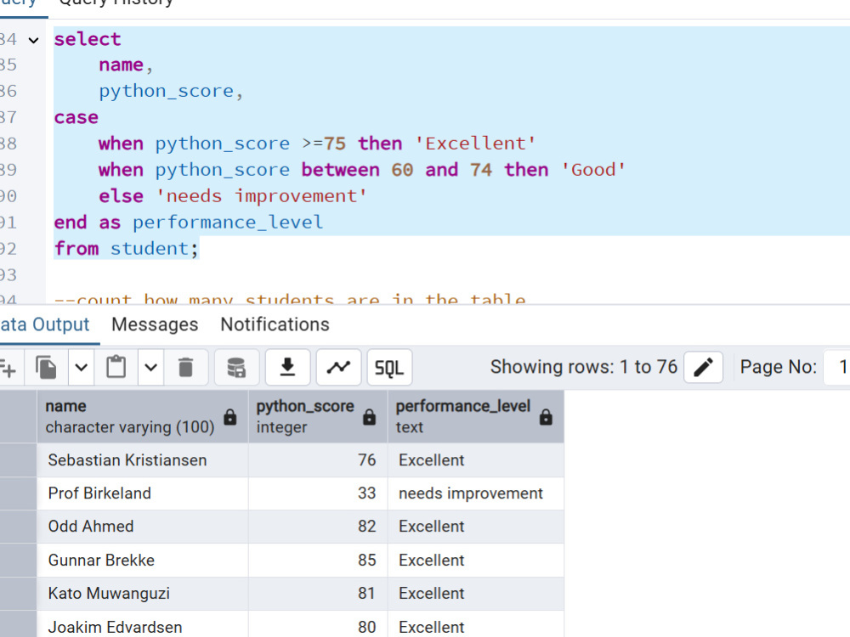Click the python_score column header
The width and height of the screenshot is (850, 637).
click(x=318, y=416)
